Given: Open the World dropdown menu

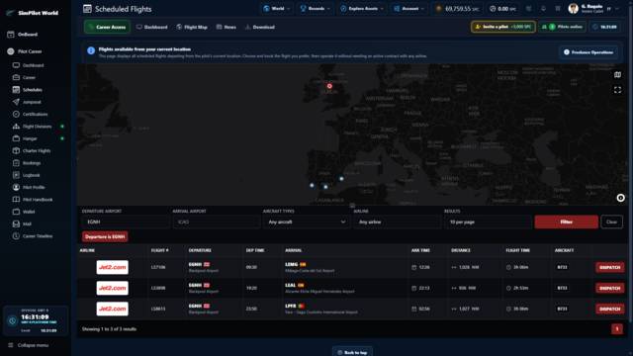Looking at the screenshot, I should coord(277,9).
